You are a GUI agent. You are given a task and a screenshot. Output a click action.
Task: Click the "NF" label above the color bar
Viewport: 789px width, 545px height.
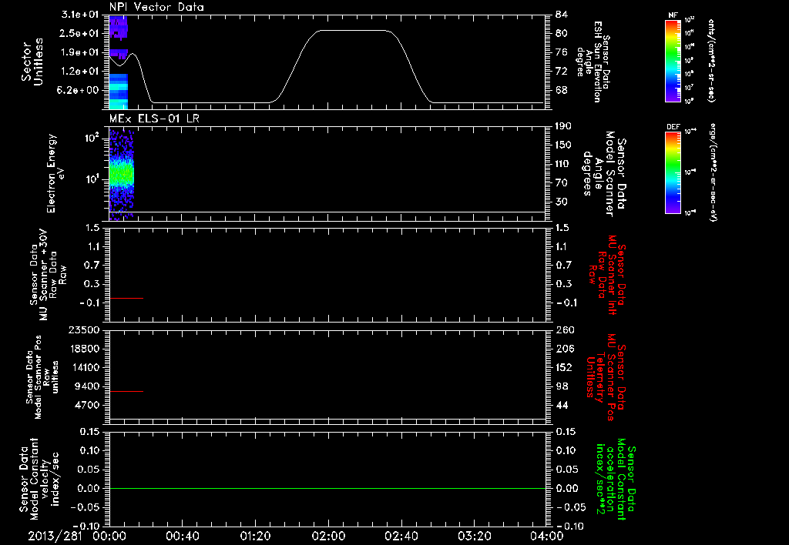[x=673, y=15]
